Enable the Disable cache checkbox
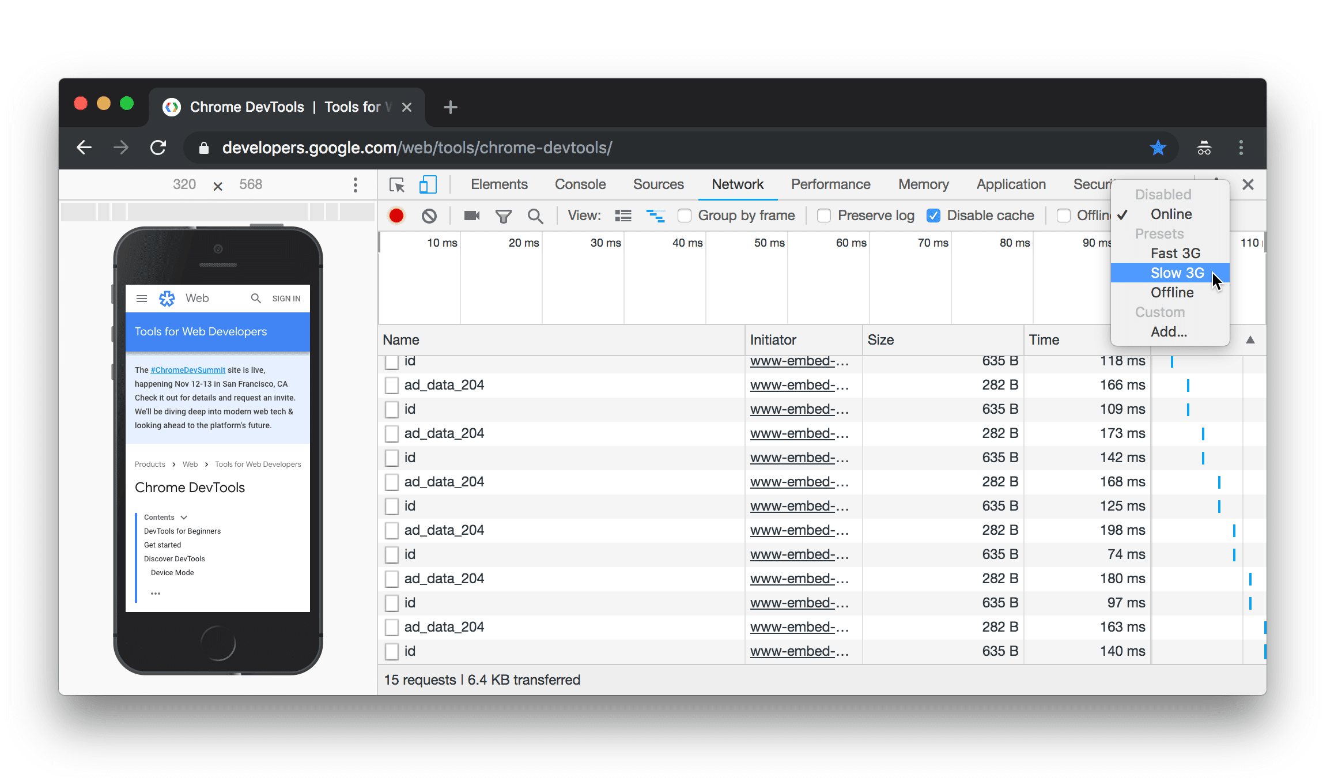 pos(933,215)
